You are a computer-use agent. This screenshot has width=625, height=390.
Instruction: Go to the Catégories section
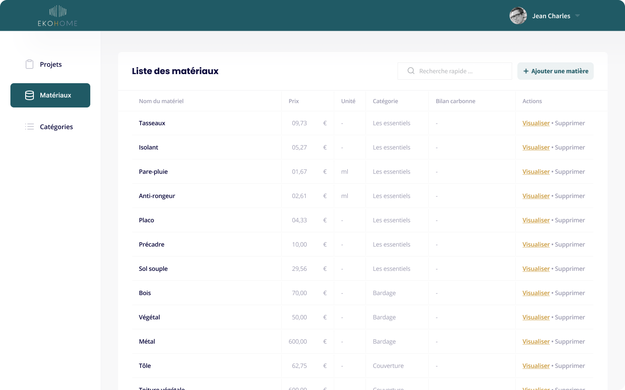pos(56,127)
